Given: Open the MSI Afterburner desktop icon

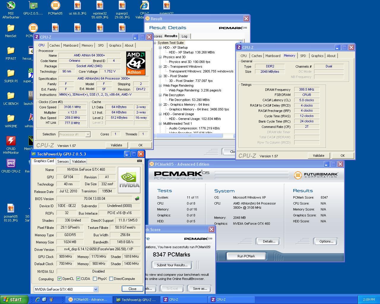Looking at the screenshot, I should coord(11,9).
